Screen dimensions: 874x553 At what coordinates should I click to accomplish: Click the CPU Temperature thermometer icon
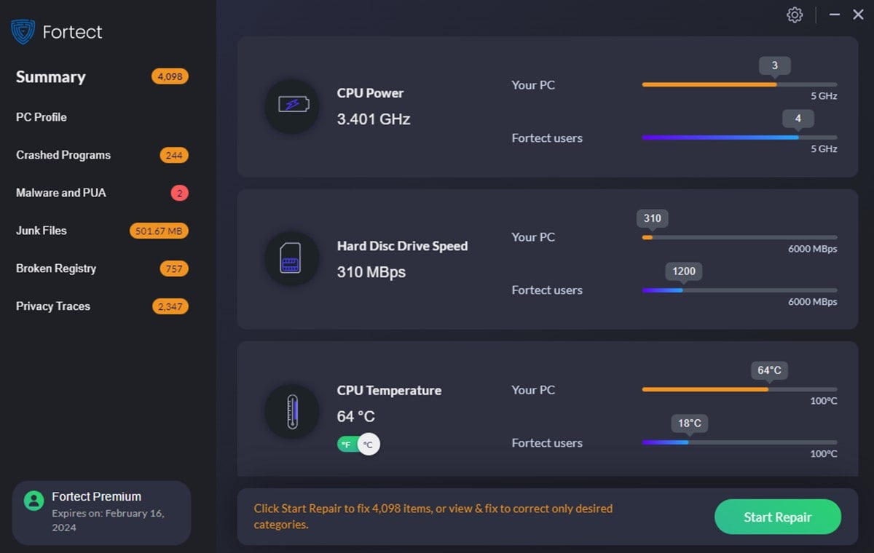tap(291, 411)
